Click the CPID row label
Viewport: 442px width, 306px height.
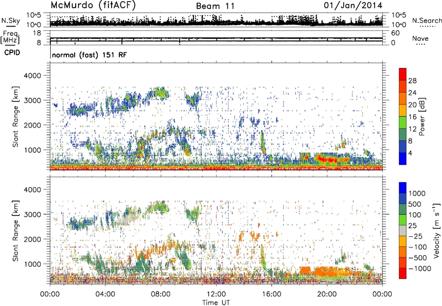pos(12,52)
